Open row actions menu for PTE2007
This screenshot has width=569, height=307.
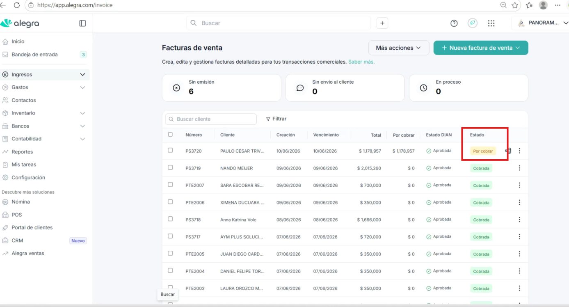pyautogui.click(x=519, y=185)
